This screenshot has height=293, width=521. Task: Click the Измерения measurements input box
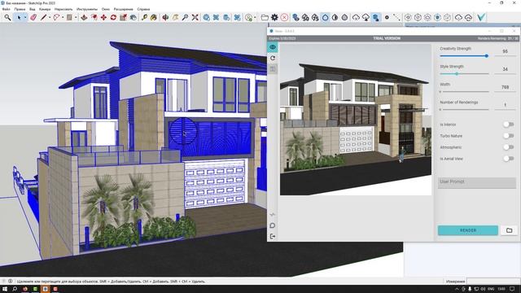click(493, 282)
